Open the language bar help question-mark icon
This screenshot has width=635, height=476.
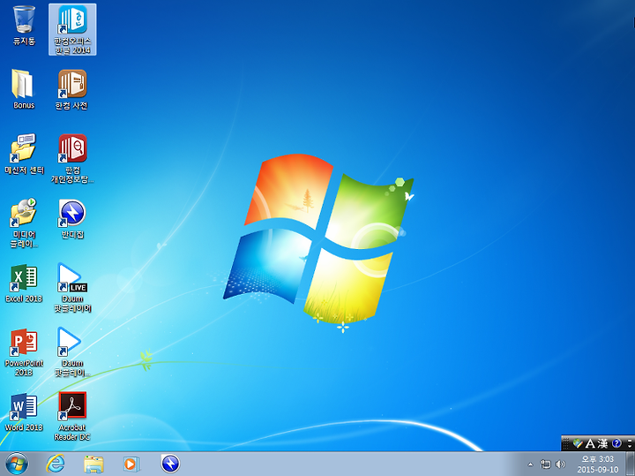(616, 443)
